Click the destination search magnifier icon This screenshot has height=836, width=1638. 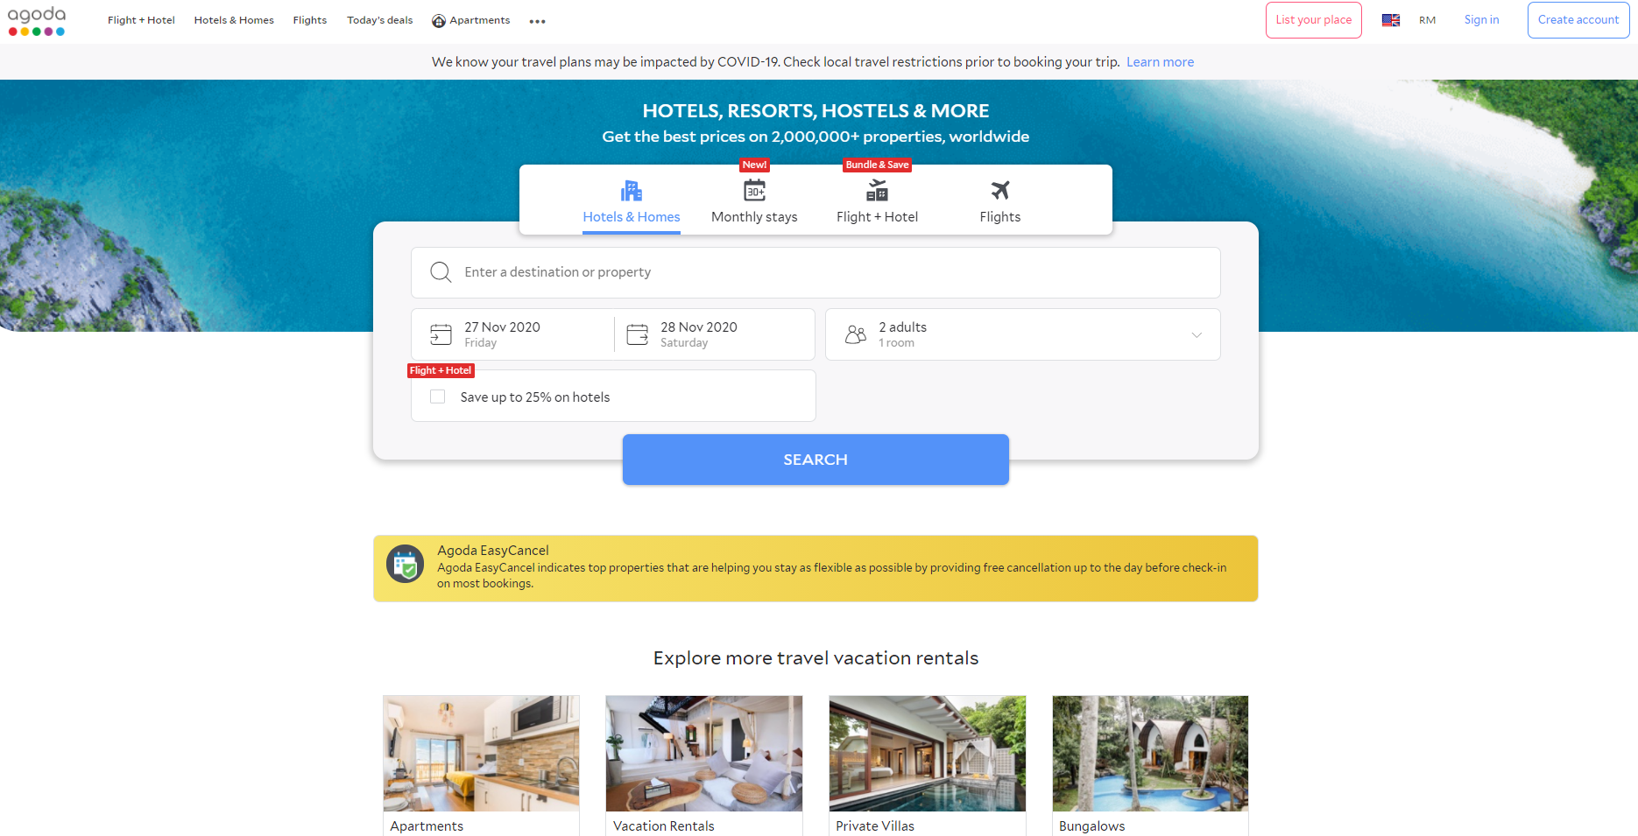pyautogui.click(x=441, y=271)
